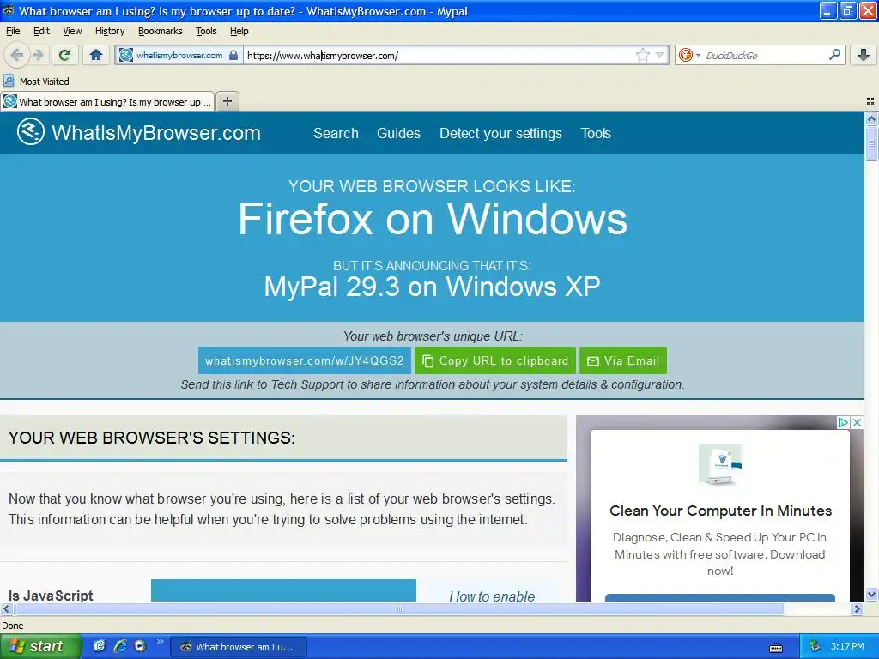The height and width of the screenshot is (659, 879).
Task: Open the Guides navigation link
Action: [398, 133]
